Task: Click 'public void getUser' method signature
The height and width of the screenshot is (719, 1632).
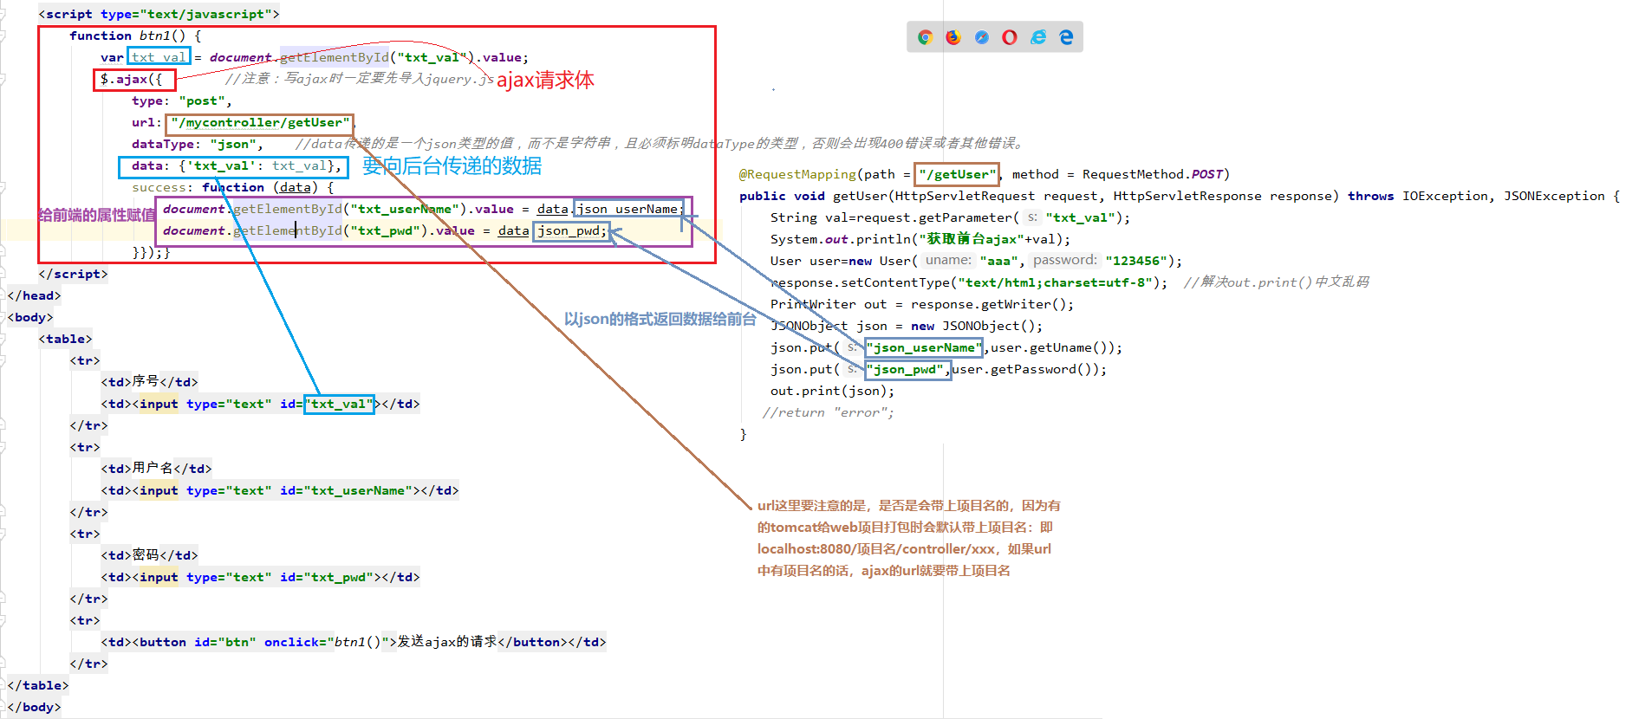Action: pos(814,197)
